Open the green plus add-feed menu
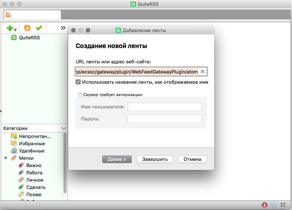The height and width of the screenshot is (210, 292). tap(12, 28)
